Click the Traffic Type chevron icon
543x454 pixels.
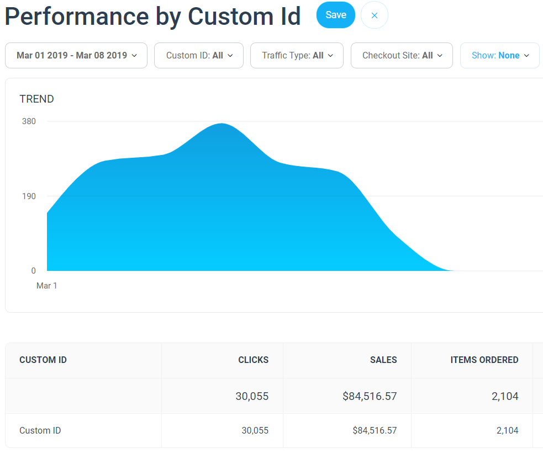(330, 55)
